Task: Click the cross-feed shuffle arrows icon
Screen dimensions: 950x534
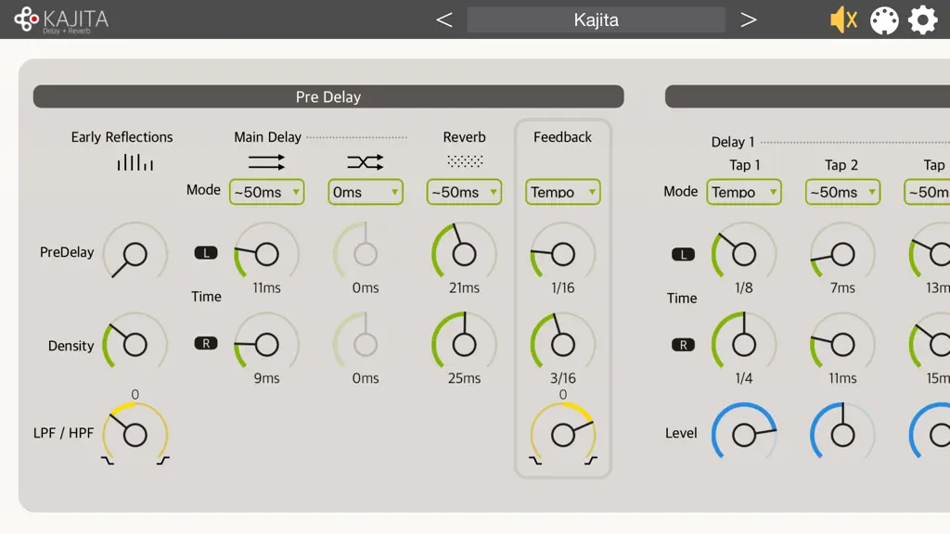Action: point(366,161)
